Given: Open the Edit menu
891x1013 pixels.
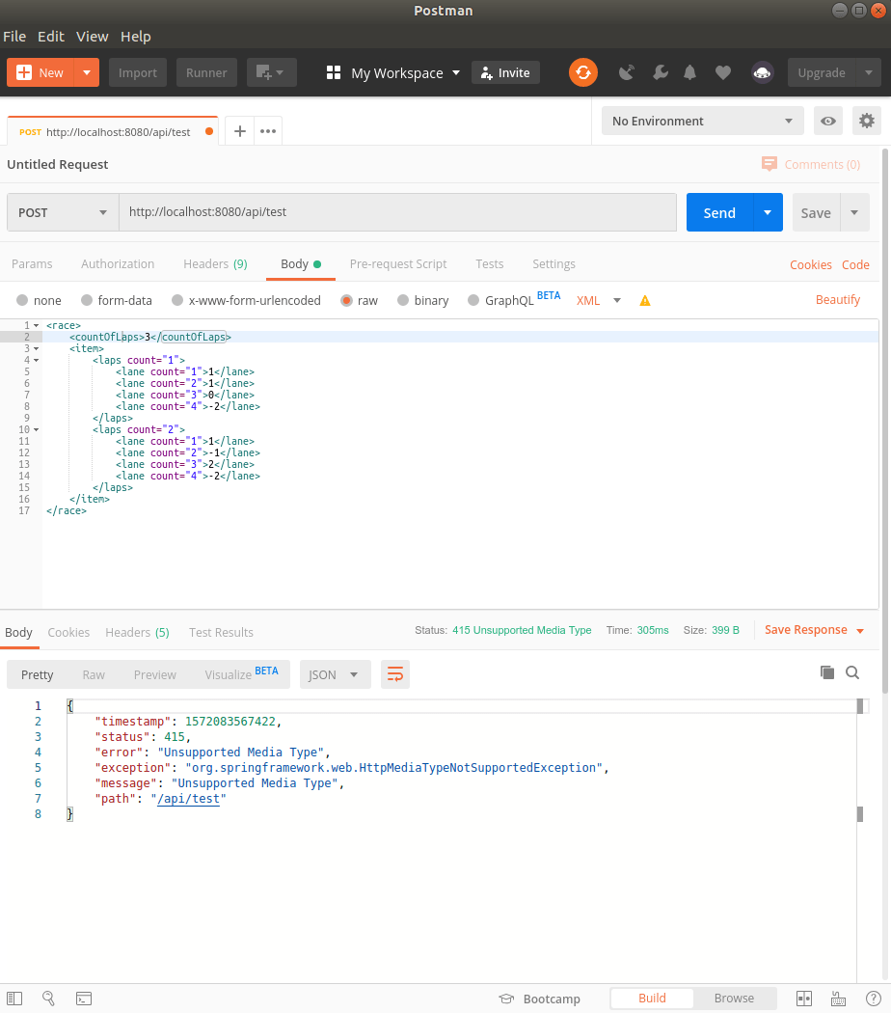Looking at the screenshot, I should point(51,37).
